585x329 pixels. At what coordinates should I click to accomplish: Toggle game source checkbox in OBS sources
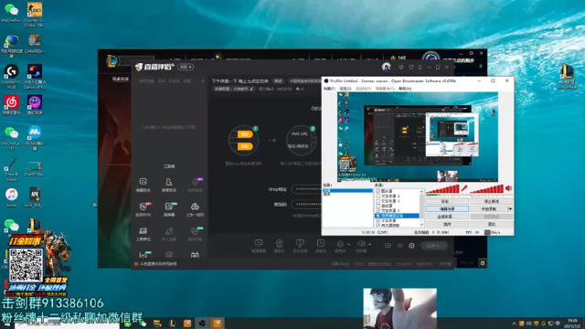[x=378, y=206]
